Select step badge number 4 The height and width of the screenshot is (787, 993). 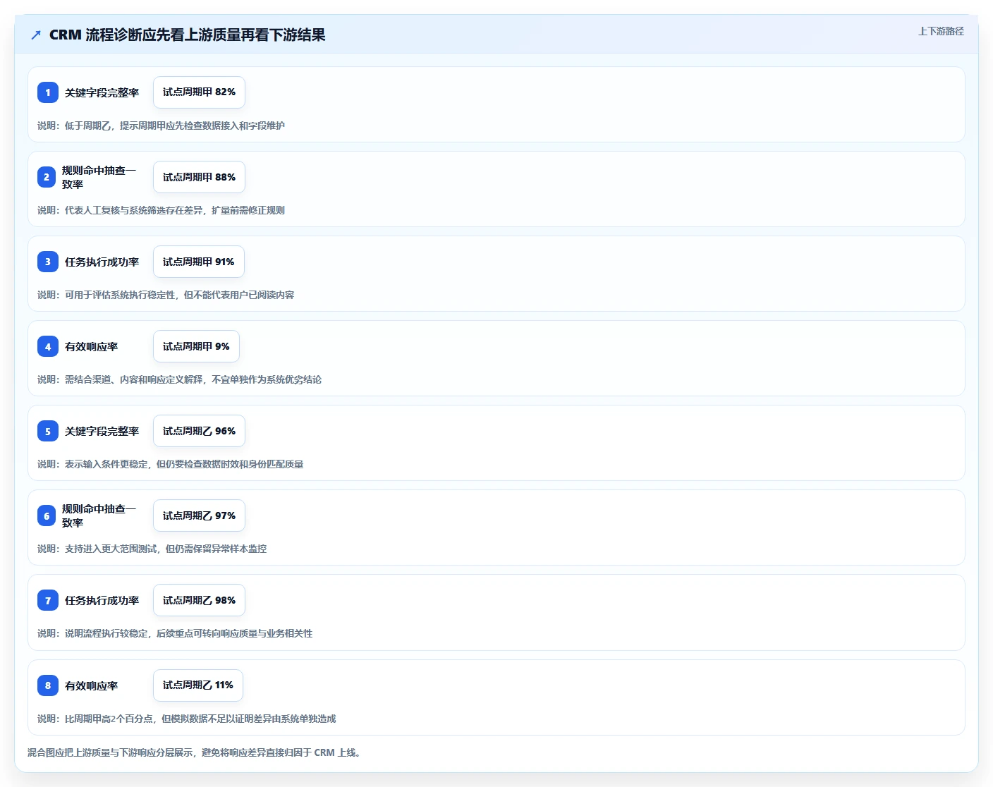(x=48, y=346)
